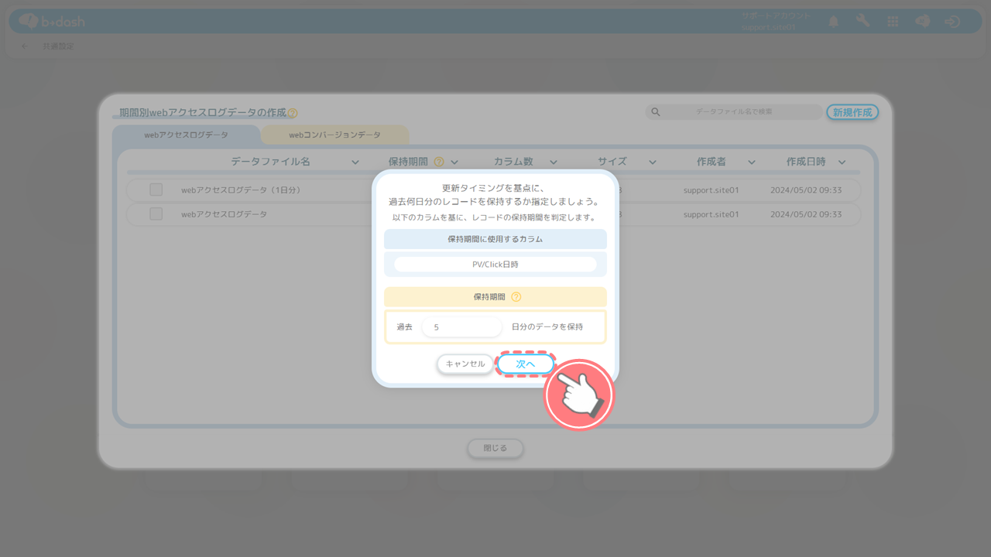
Task: Click the search magnifier icon
Action: (x=656, y=112)
